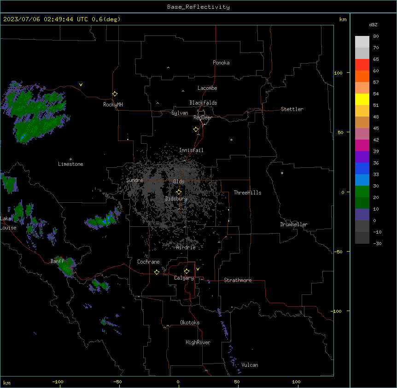Click the yellow diamond marker above Calgary label
The width and height of the screenshot is (397, 388).
pos(187,271)
